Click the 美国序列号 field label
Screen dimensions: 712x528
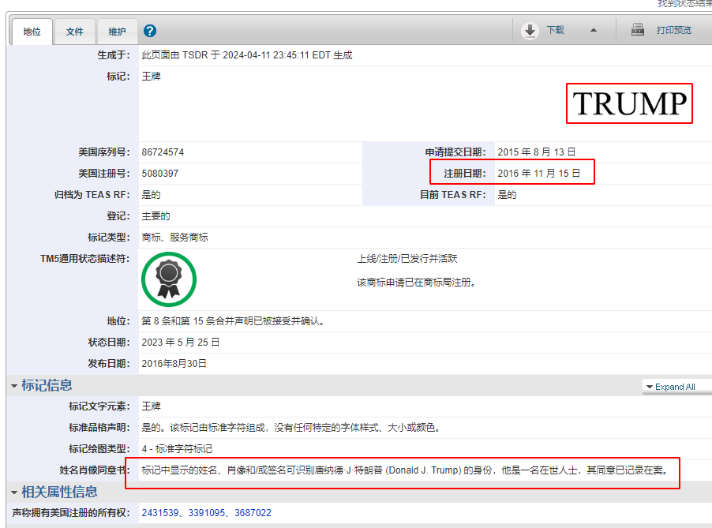pos(104,152)
